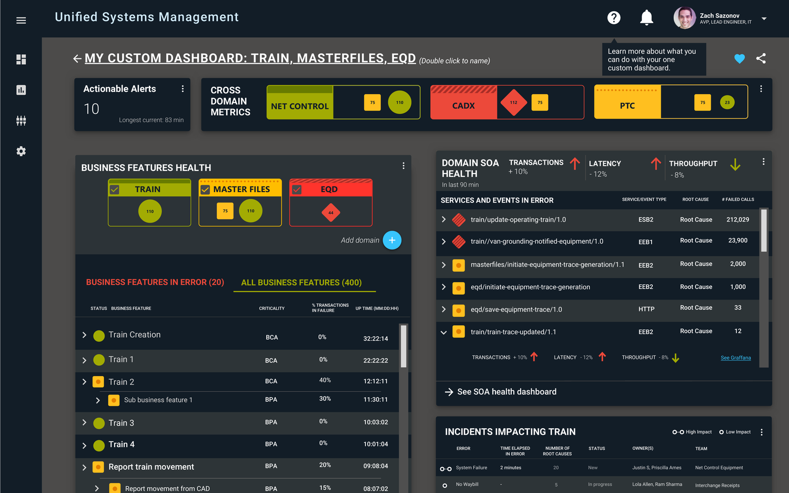Image resolution: width=789 pixels, height=493 pixels.
Task: Click the Criticality column header
Action: (x=271, y=308)
